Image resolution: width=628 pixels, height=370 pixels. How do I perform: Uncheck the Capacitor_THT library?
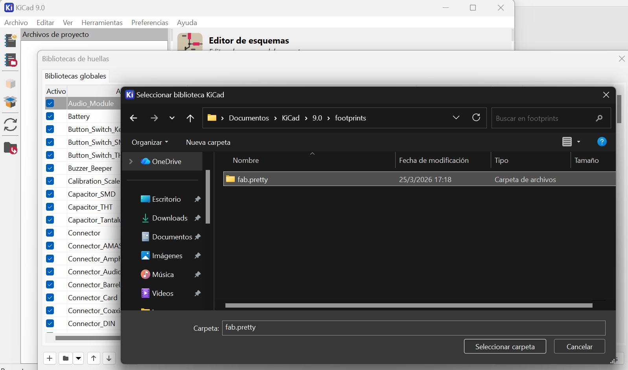click(x=50, y=207)
